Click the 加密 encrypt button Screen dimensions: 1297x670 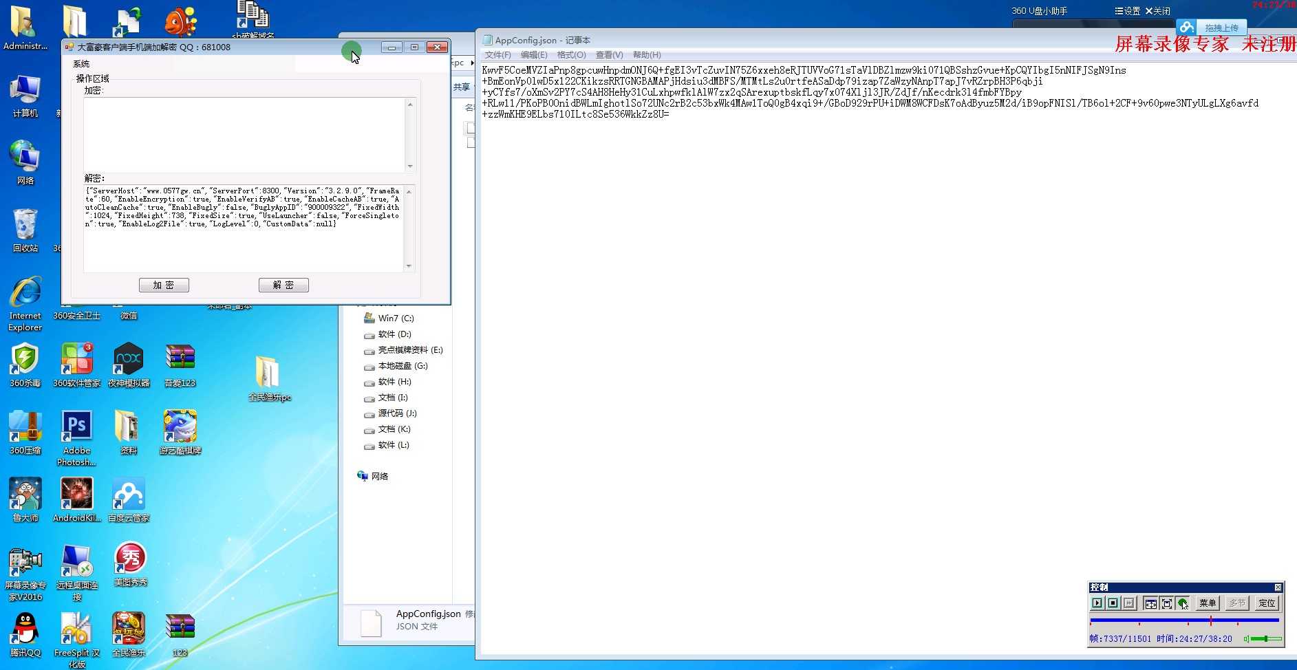164,285
